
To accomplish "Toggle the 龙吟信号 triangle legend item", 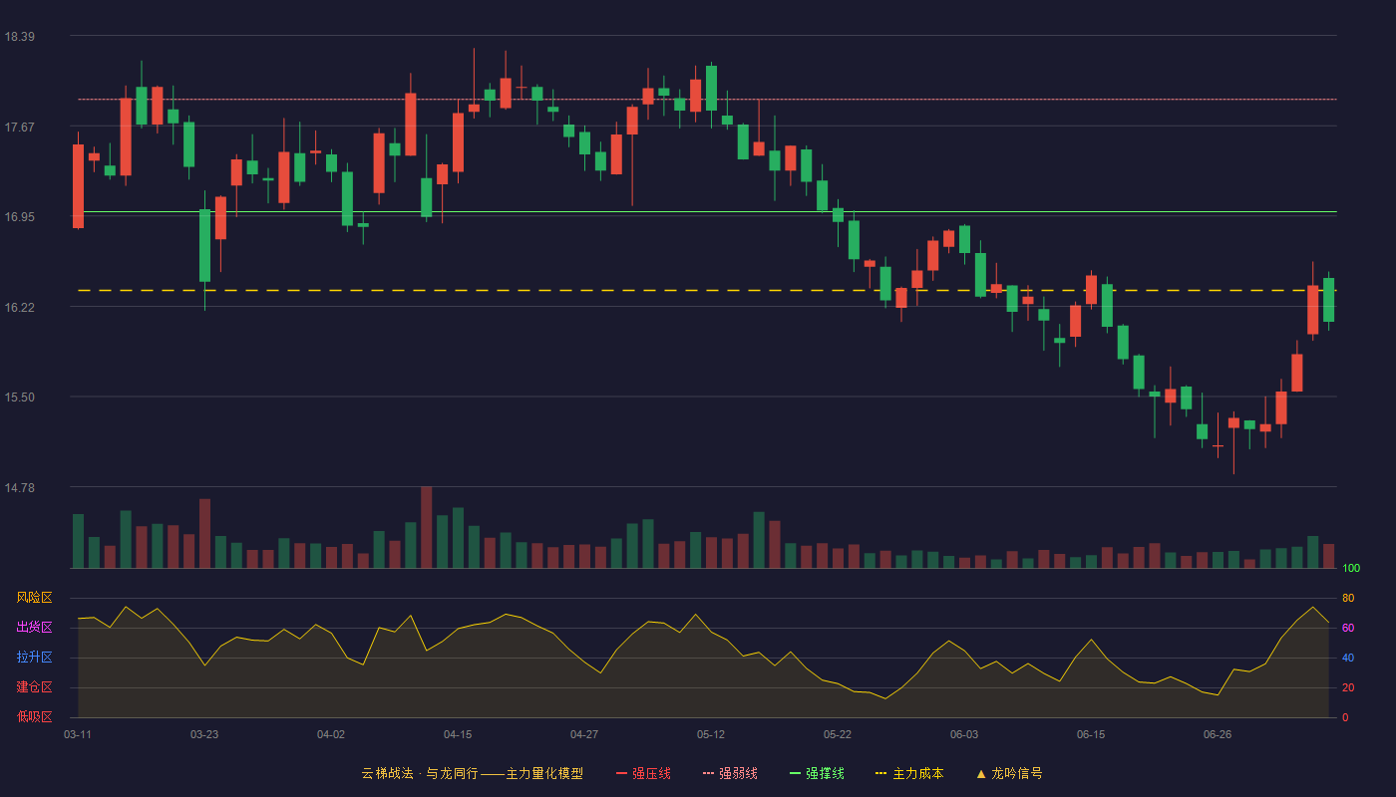I will [x=1009, y=773].
